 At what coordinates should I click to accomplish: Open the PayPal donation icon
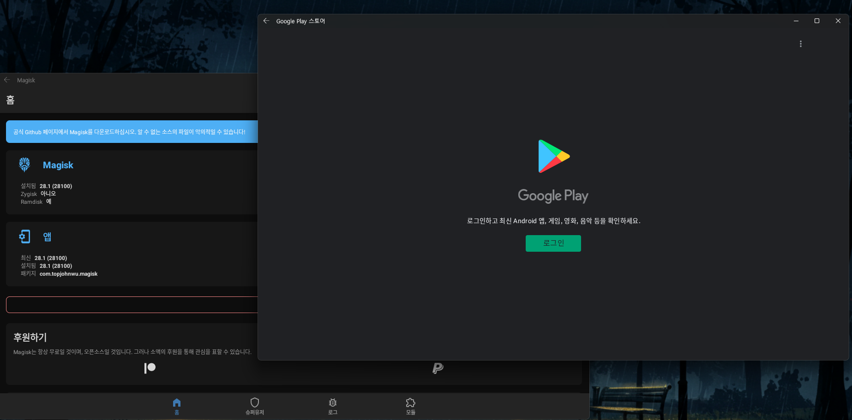pos(438,368)
